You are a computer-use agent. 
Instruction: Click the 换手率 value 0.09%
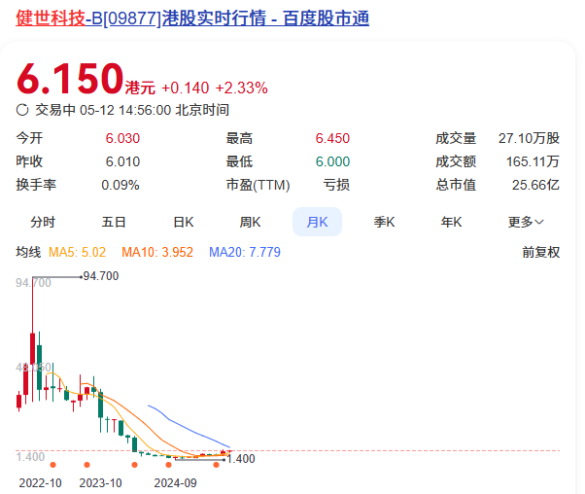pos(120,185)
